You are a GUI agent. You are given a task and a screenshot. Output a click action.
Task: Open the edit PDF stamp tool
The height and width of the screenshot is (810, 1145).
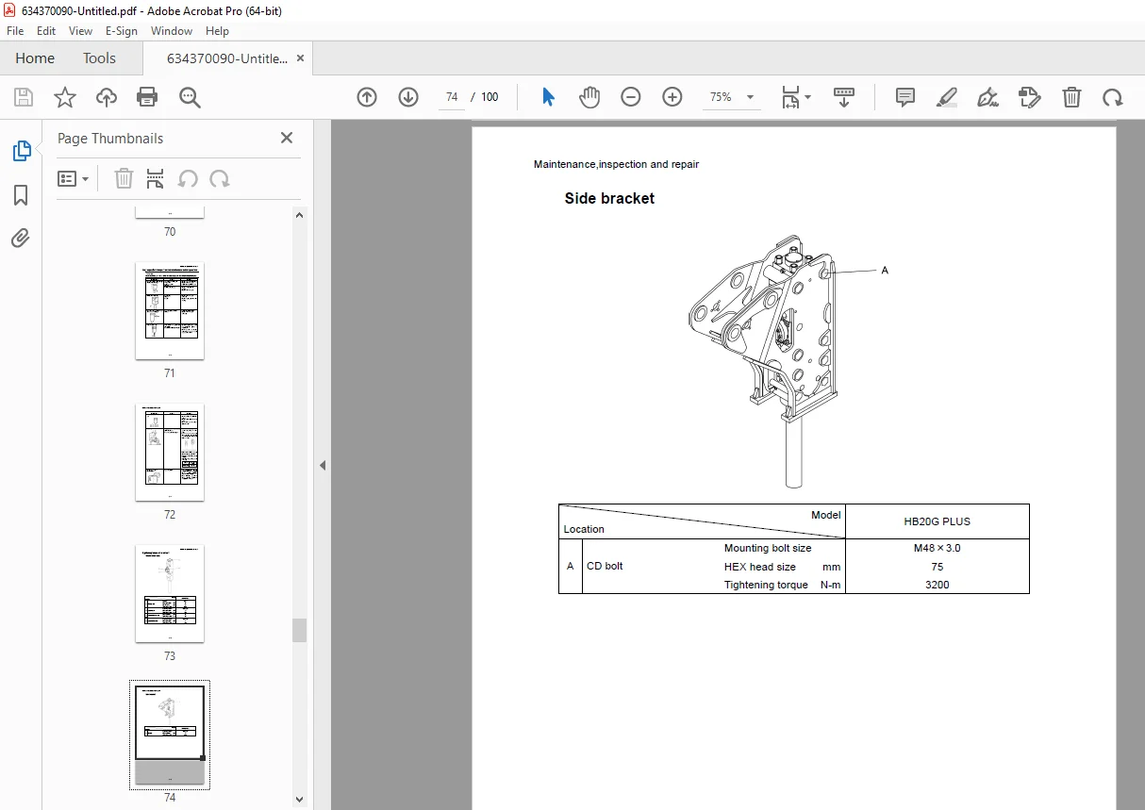pos(1029,97)
